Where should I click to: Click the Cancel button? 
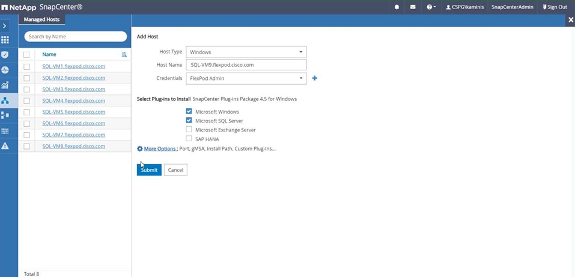pos(175,170)
